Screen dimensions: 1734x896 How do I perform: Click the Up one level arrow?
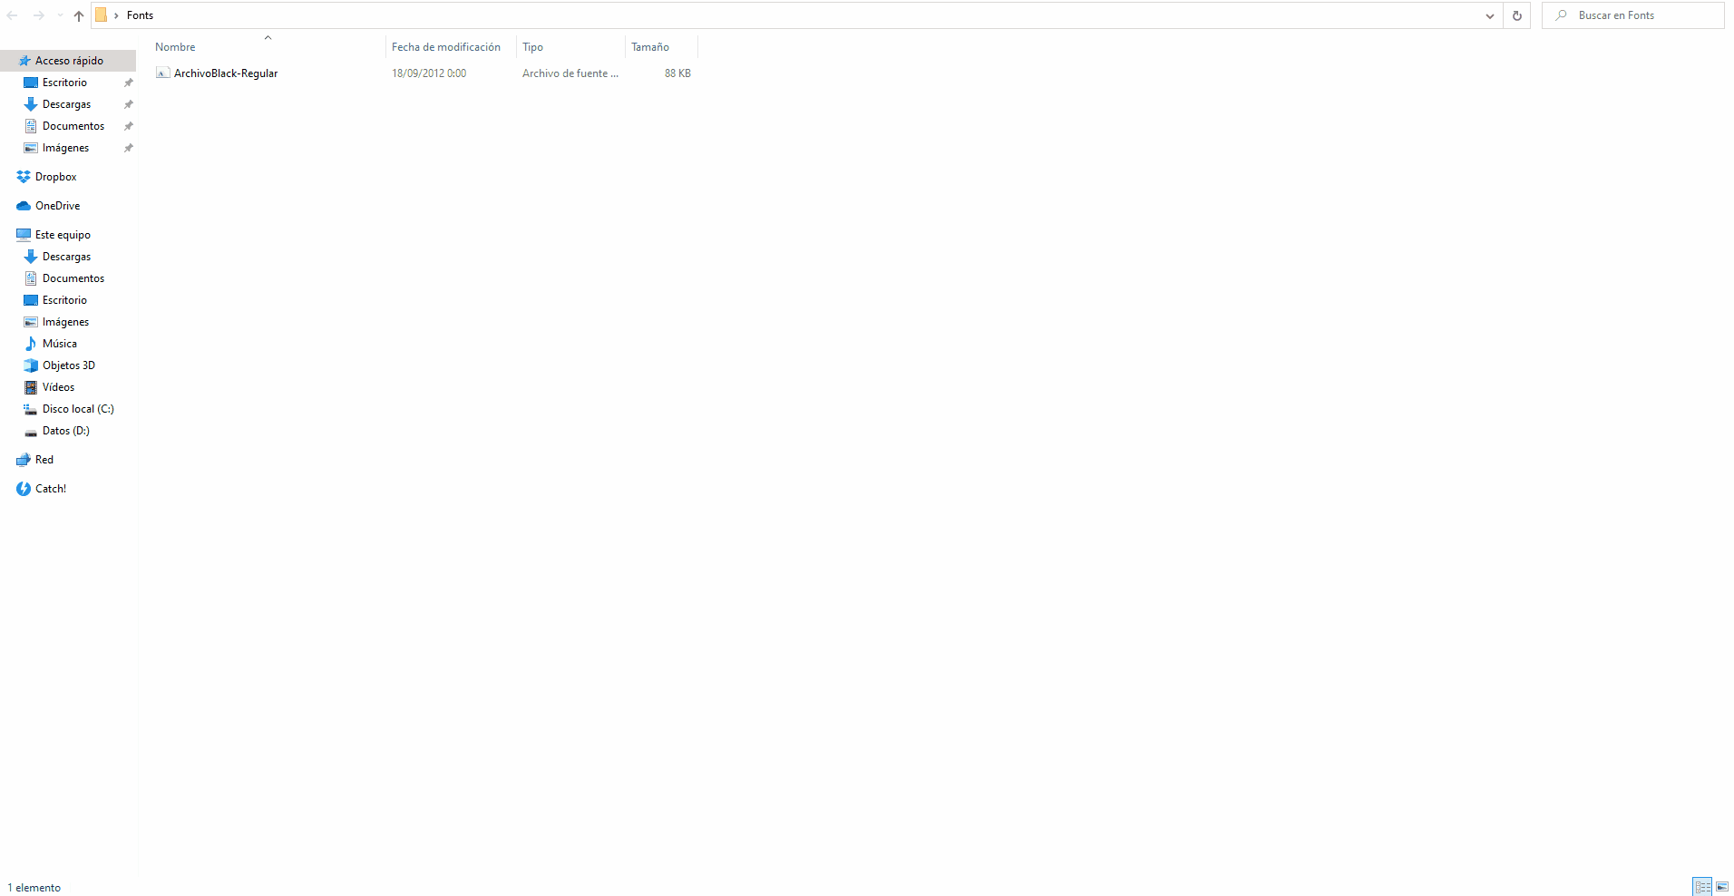(79, 15)
